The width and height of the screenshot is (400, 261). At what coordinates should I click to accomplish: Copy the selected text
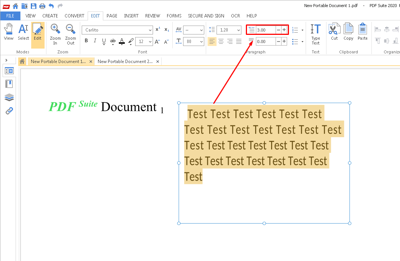pos(348,32)
